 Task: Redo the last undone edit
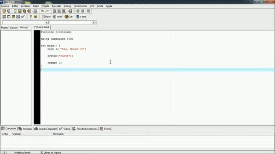click(47, 11)
